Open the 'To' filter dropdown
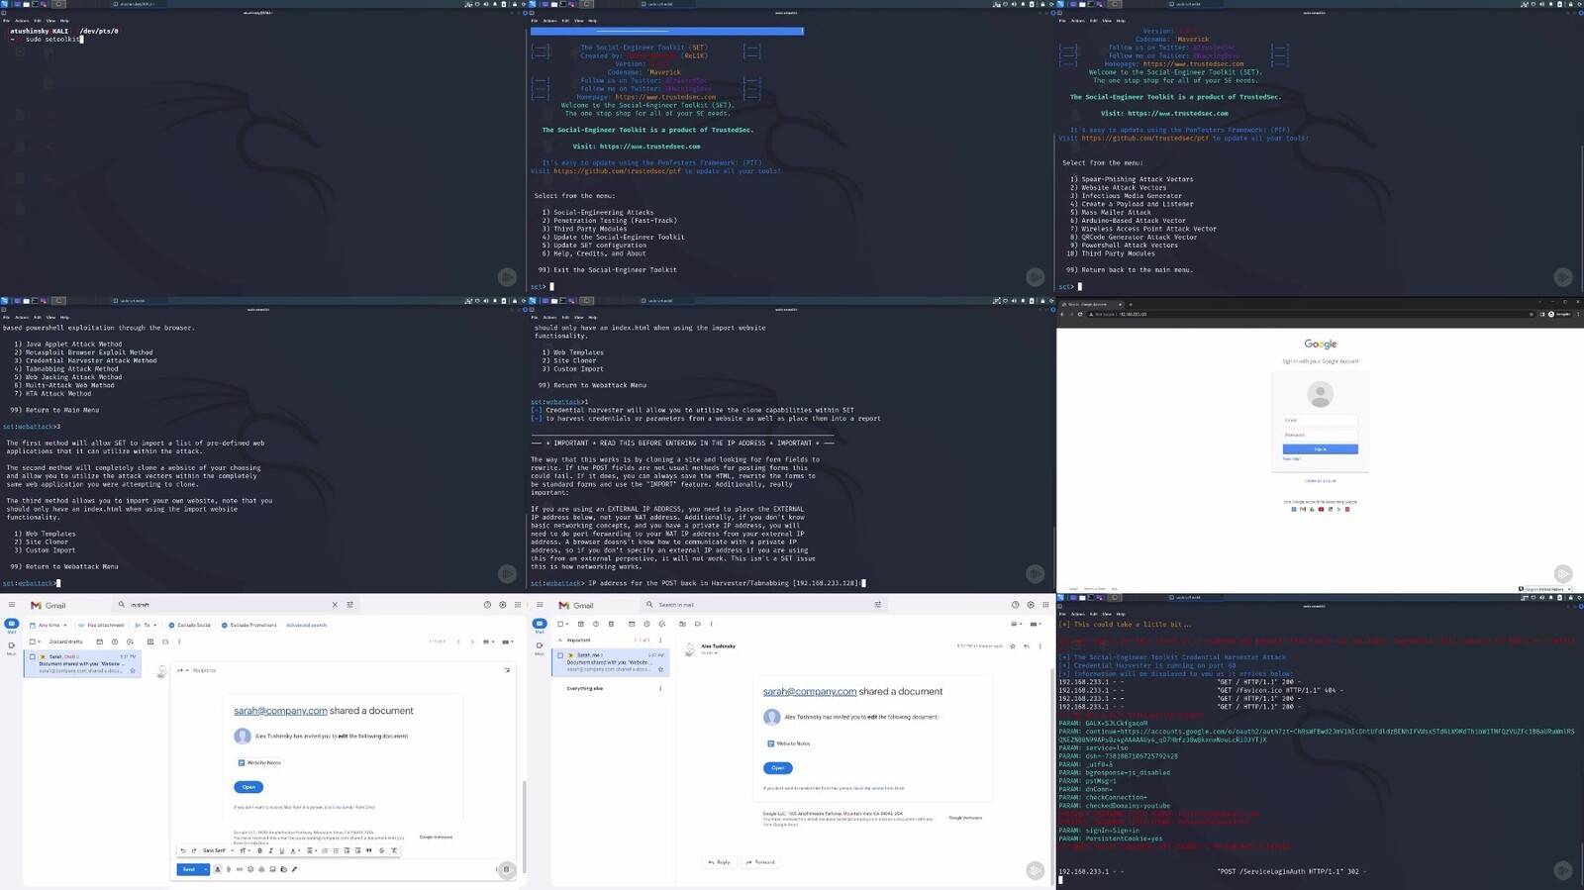The height and width of the screenshot is (890, 1584). coord(147,625)
